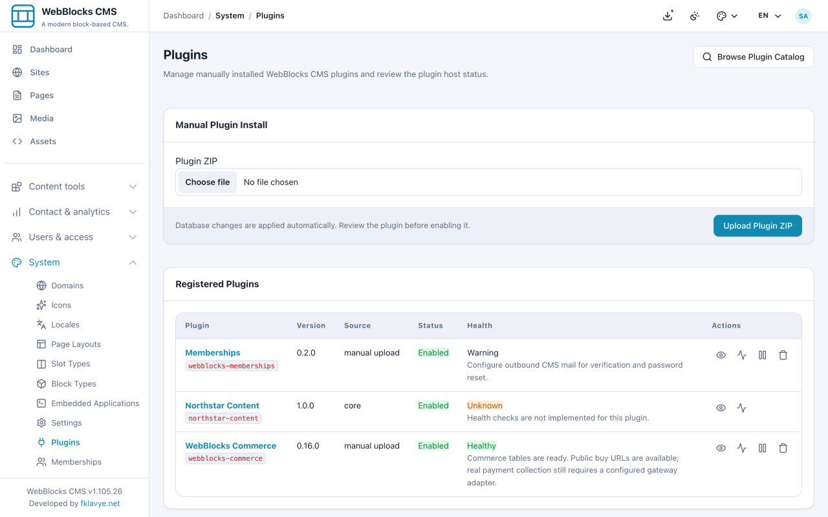Screen dimensions: 828x517
Task: Click Dashboard in the breadcrumb
Action: click(x=183, y=16)
